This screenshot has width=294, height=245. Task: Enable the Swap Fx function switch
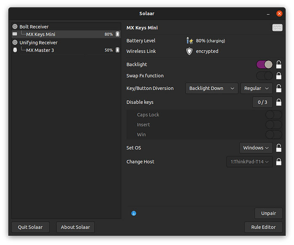coord(264,76)
